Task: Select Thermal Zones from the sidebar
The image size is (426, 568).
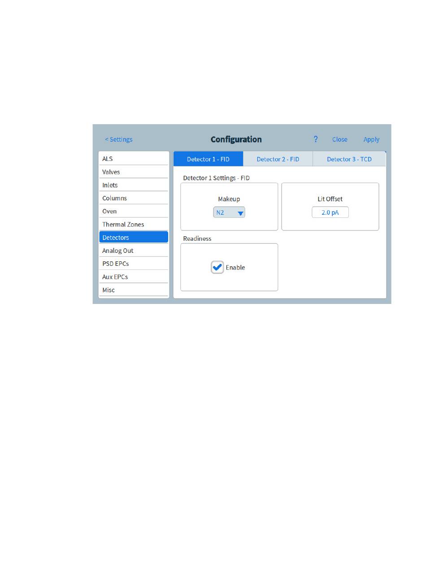Action: pyautogui.click(x=134, y=224)
